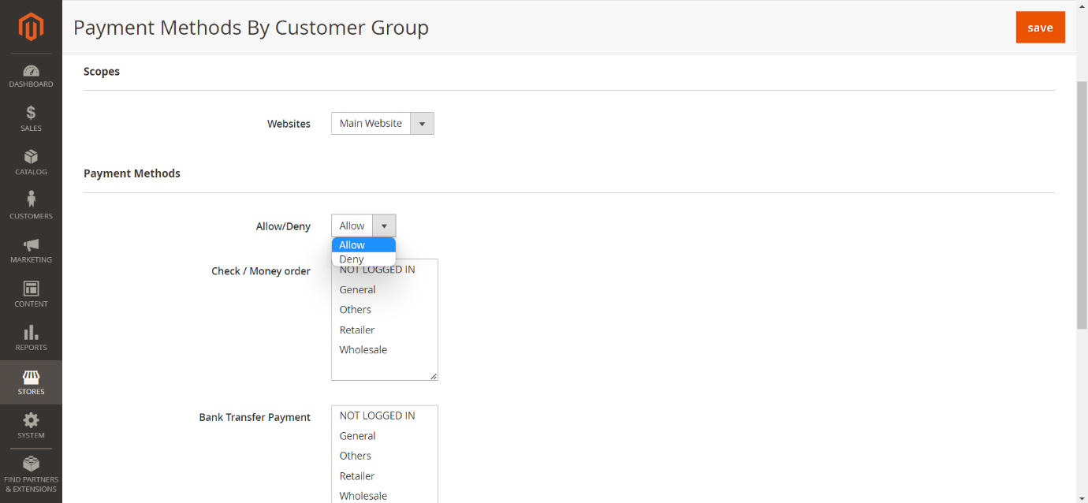This screenshot has height=503, width=1088.
Task: Click the page vertical scrollbar
Action: (x=1082, y=205)
